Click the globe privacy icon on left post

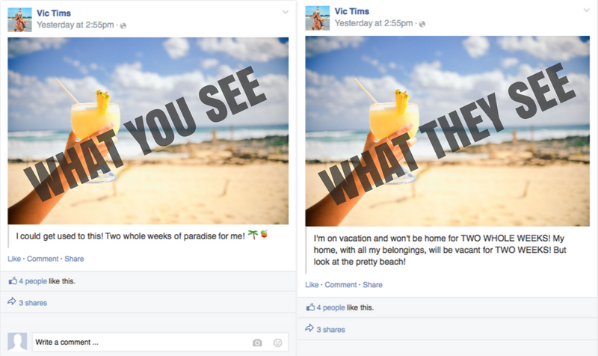tap(123, 25)
